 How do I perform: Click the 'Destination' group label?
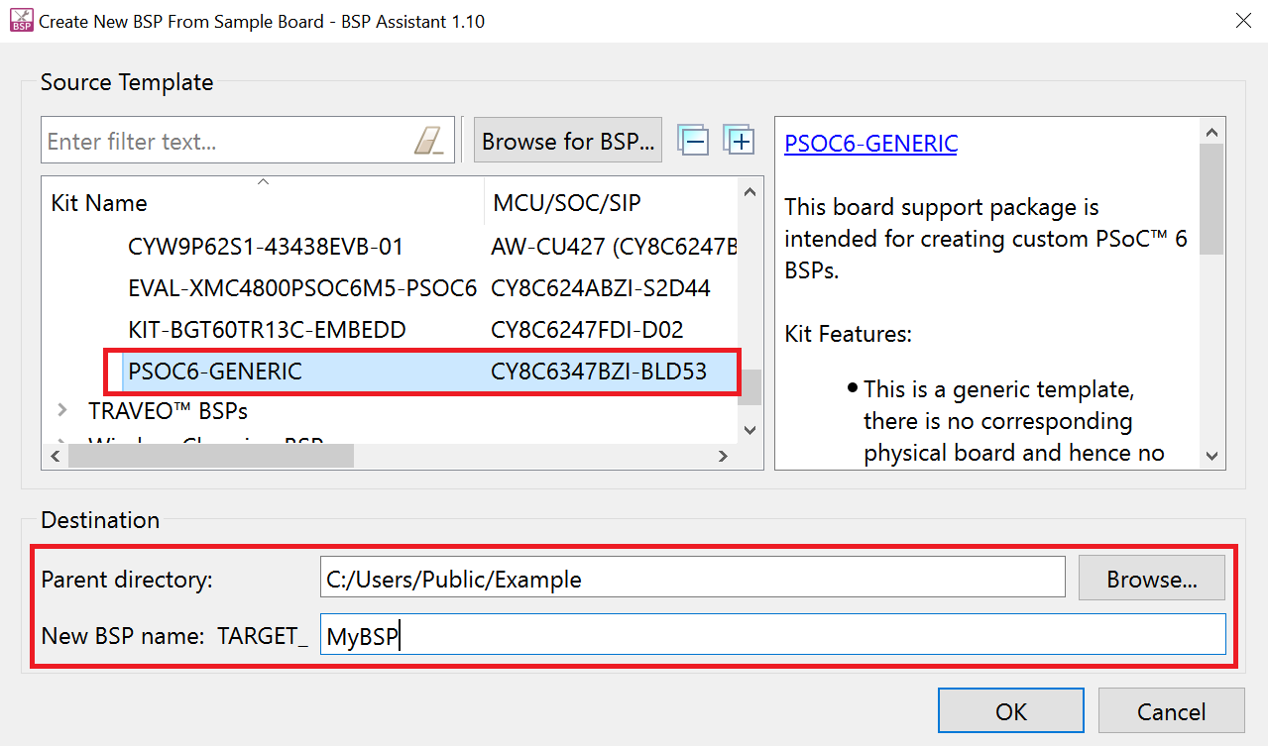[x=100, y=520]
